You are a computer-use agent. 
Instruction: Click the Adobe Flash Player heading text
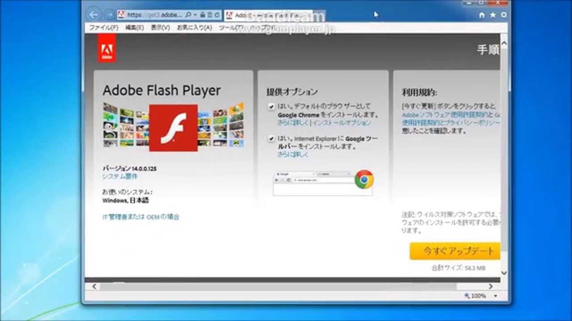point(162,91)
